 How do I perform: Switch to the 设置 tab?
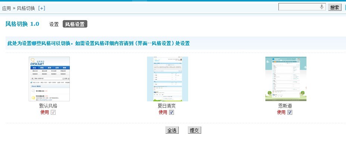click(54, 24)
